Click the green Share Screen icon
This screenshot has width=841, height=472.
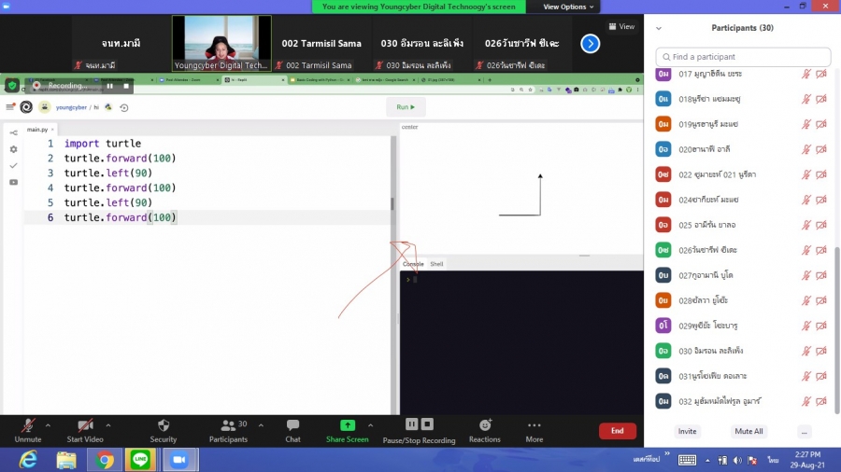(x=347, y=425)
